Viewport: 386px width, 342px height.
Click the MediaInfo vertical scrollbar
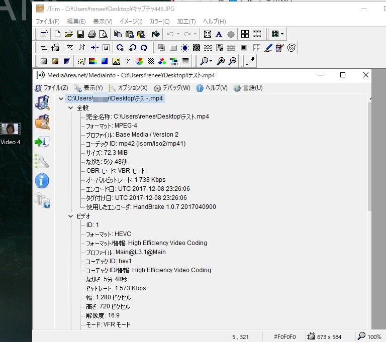pyautogui.click(x=369, y=156)
